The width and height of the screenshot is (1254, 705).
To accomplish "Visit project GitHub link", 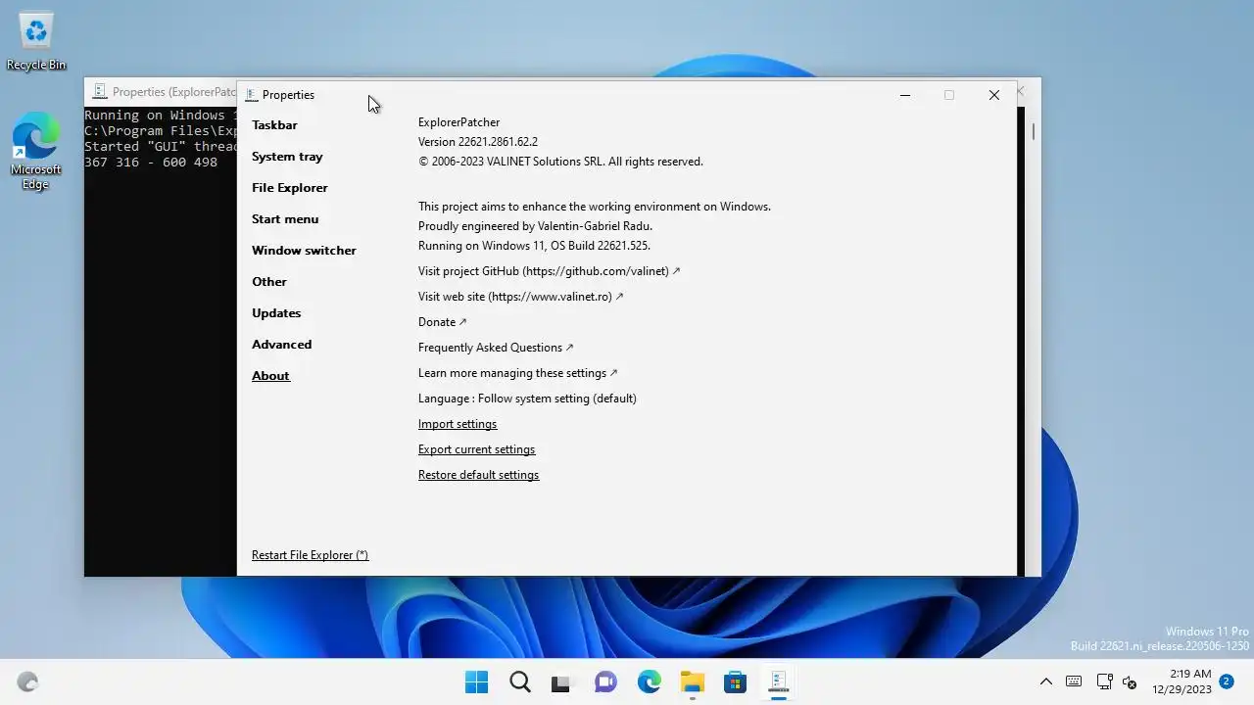I will [x=549, y=271].
